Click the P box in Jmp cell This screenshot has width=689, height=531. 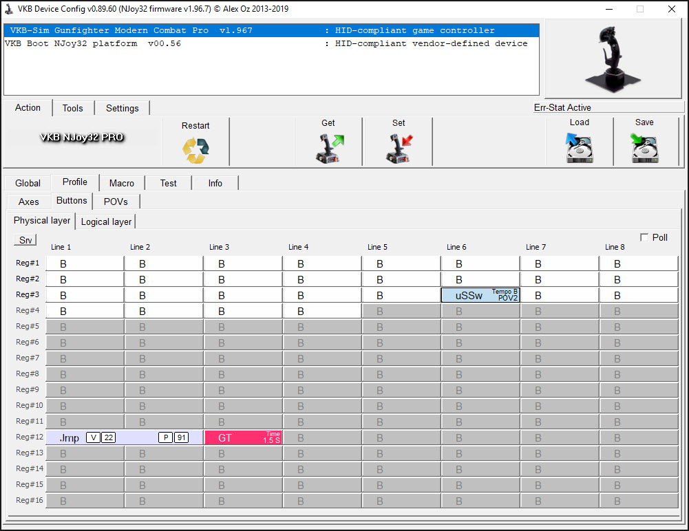point(166,437)
